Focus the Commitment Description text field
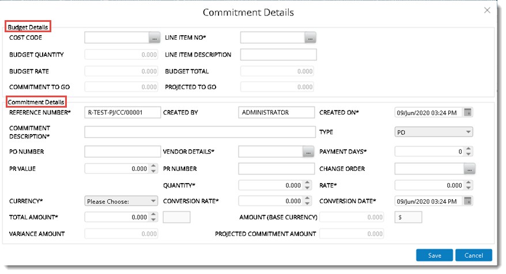Viewport: 506px width, 274px height. pos(200,132)
